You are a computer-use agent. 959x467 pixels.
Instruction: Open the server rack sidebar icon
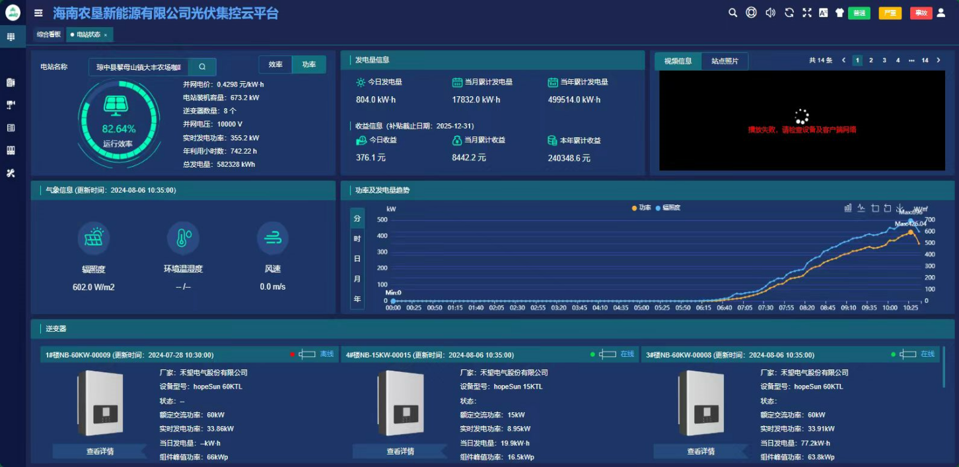(x=11, y=127)
